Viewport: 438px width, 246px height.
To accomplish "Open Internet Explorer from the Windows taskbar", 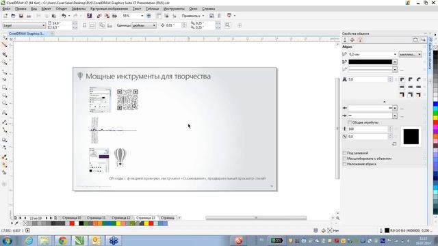I will click(29, 241).
